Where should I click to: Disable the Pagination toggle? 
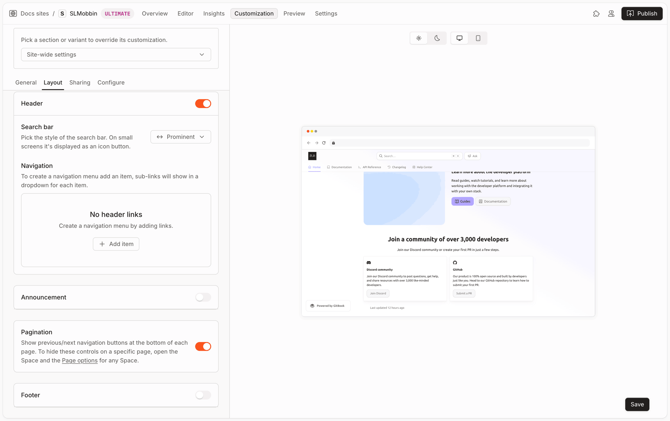click(203, 346)
